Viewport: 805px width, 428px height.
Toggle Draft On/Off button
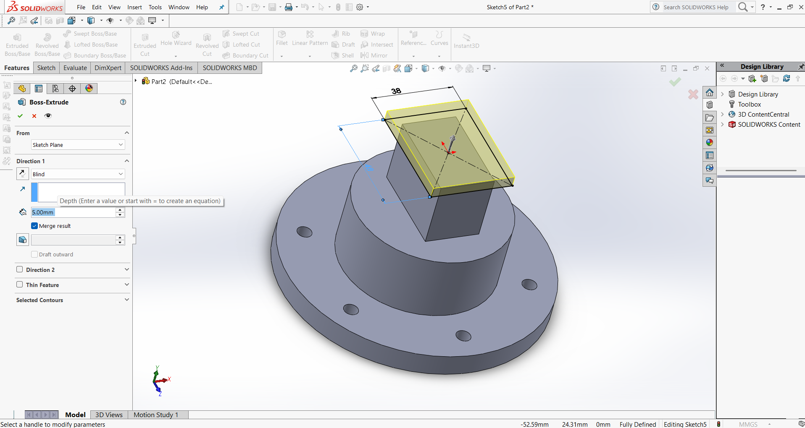click(x=23, y=240)
